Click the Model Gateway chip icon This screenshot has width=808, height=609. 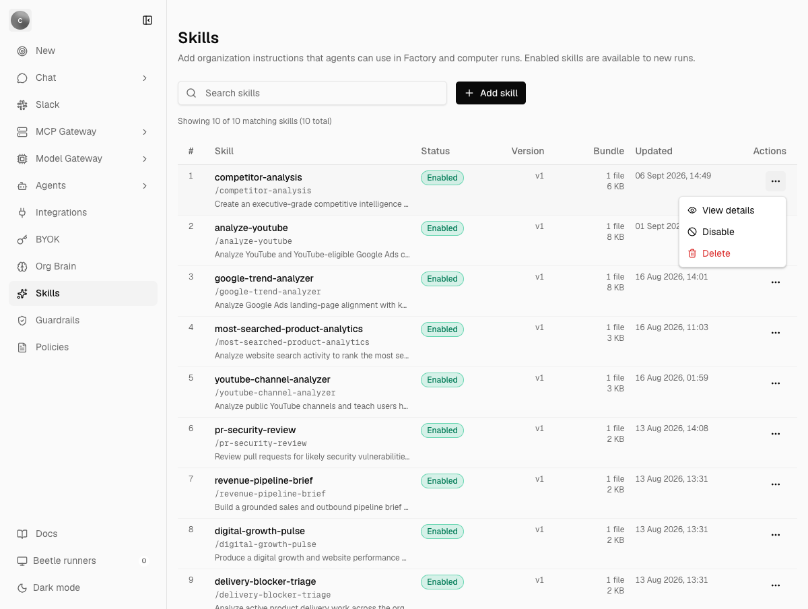click(x=22, y=158)
